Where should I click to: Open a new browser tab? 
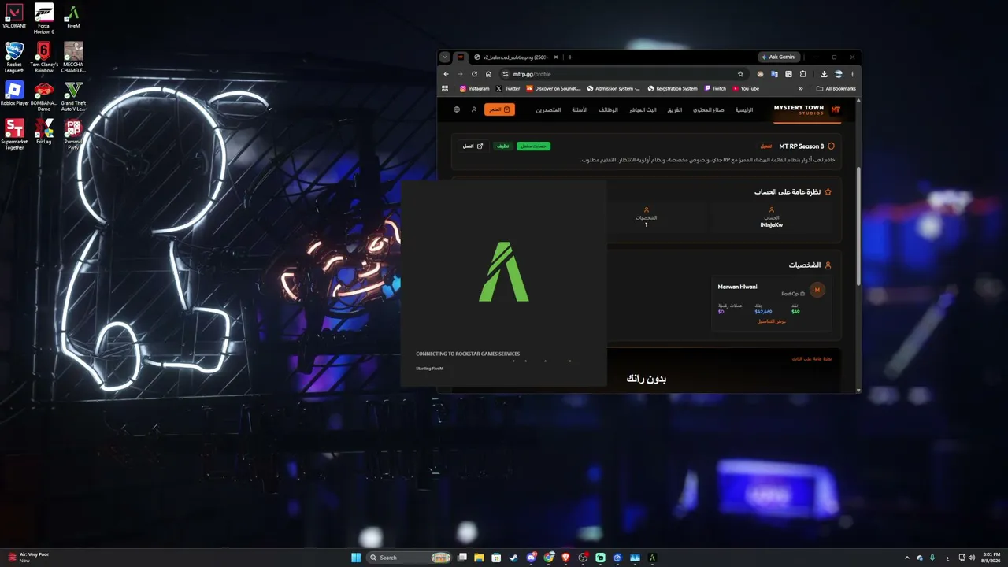tap(570, 57)
